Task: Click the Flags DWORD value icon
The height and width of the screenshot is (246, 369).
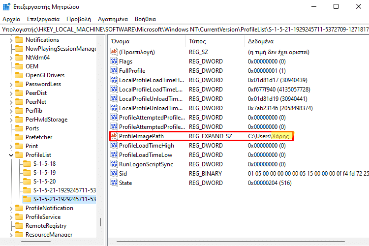Action: [114, 61]
